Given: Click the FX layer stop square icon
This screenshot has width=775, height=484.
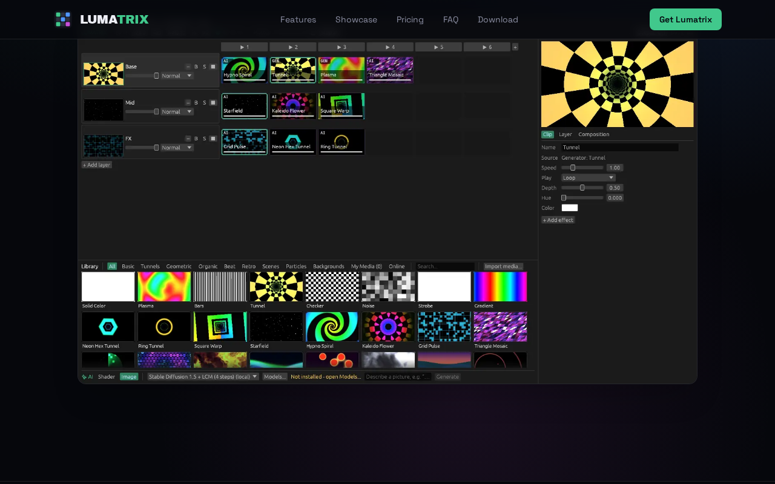Looking at the screenshot, I should point(213,138).
